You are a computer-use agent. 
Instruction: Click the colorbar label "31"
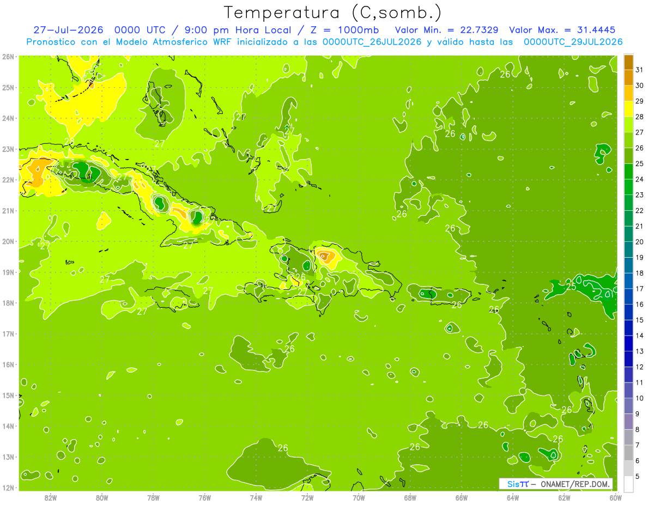(x=640, y=71)
